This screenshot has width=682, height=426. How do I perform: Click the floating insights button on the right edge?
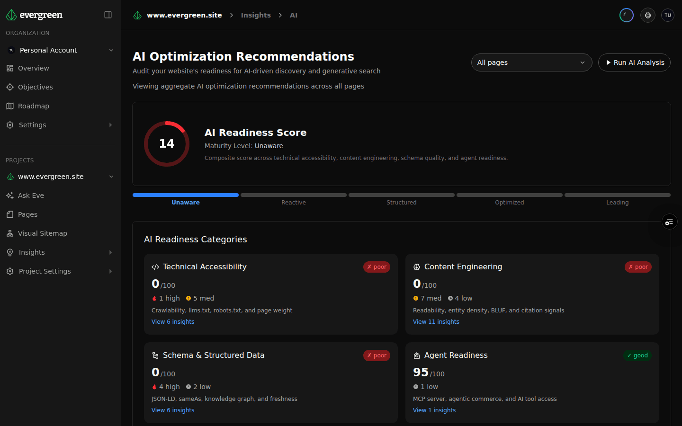[669, 222]
